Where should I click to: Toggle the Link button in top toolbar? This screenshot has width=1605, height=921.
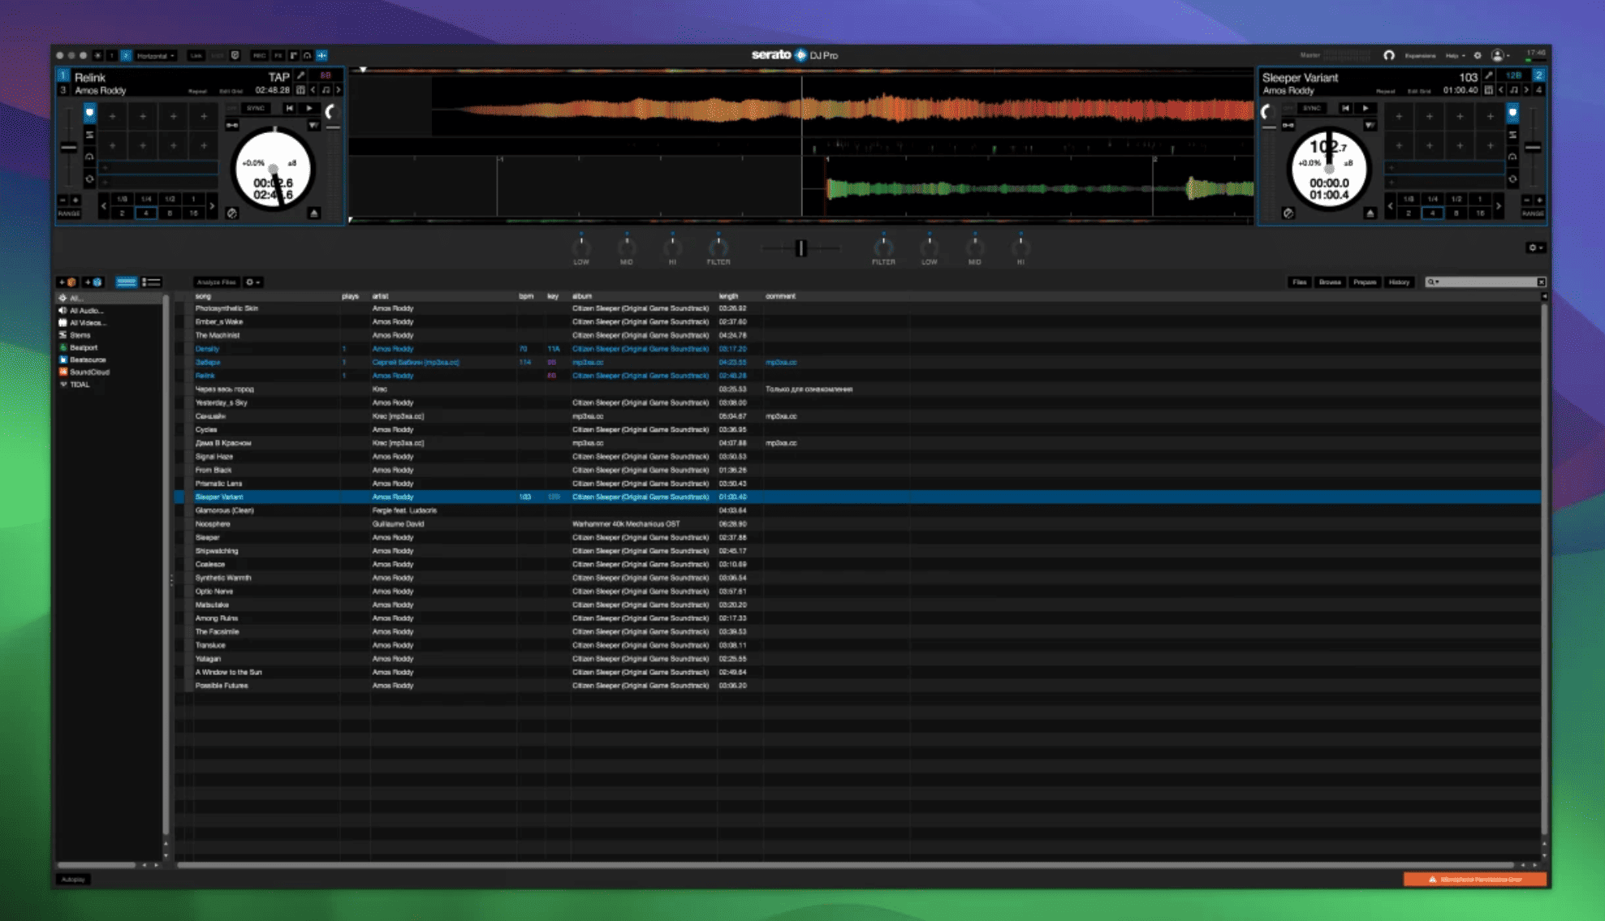point(196,55)
